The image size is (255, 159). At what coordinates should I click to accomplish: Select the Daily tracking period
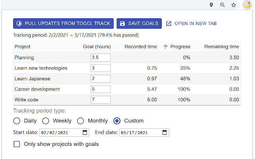coord(17,121)
